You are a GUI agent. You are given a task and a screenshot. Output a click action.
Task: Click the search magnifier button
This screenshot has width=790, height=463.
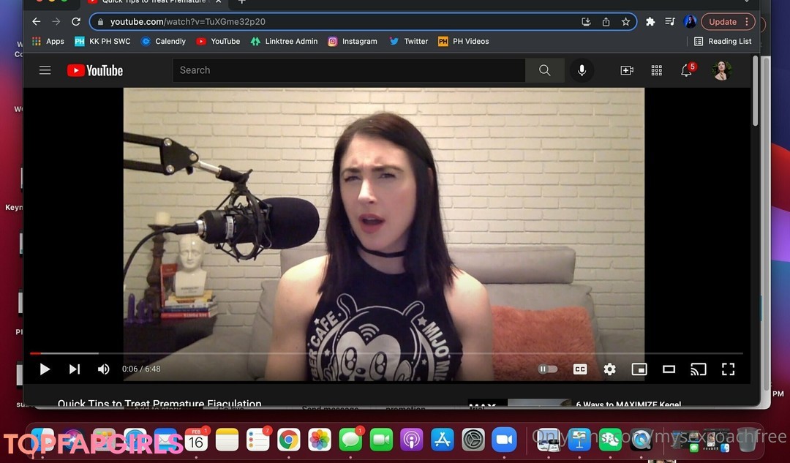click(x=544, y=70)
